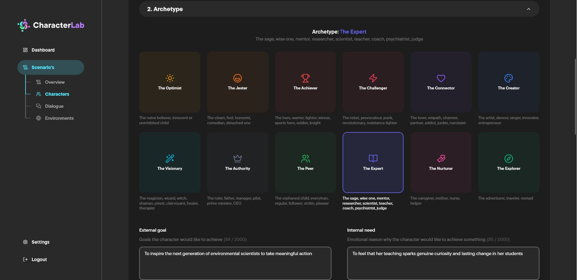The height and width of the screenshot is (280, 577).
Task: Choose The Optimist archetype card label
Action: pyautogui.click(x=170, y=88)
